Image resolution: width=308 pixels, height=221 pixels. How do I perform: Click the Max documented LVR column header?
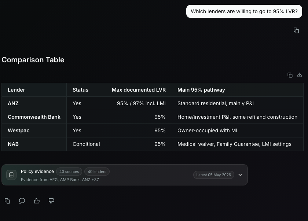pos(139,90)
